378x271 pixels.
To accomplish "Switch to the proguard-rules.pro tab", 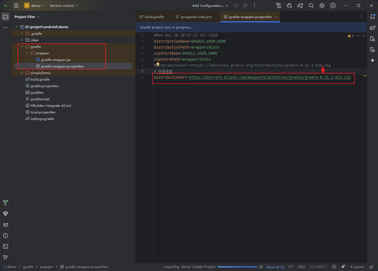I will click(x=194, y=17).
